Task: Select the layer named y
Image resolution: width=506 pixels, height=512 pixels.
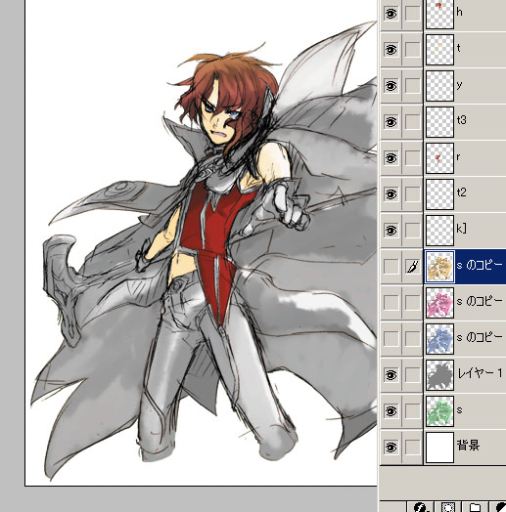Action: click(460, 85)
